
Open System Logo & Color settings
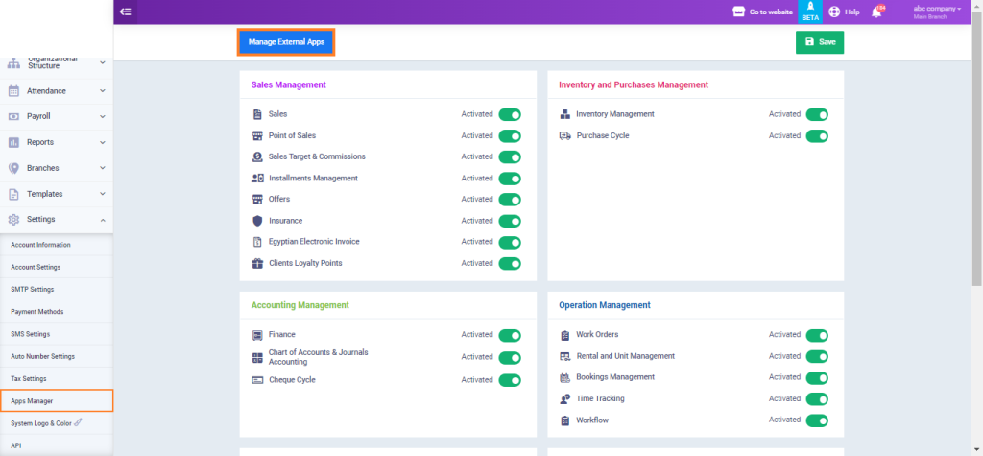pos(57,423)
